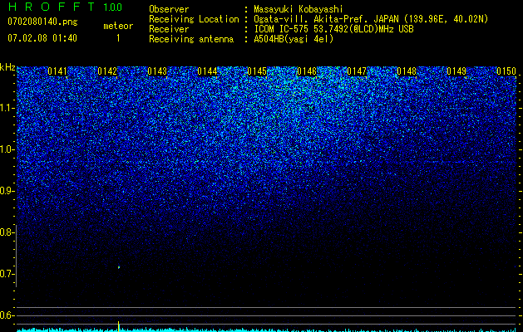Click the A504HB(yagi 4el) antenna text
Screen dimensions: 523x332
pyautogui.click(x=294, y=39)
